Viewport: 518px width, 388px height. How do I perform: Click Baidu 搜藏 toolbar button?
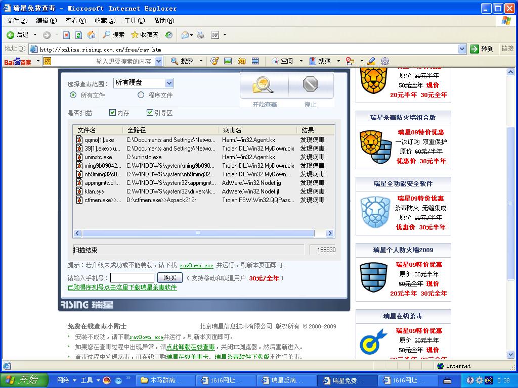click(x=320, y=61)
